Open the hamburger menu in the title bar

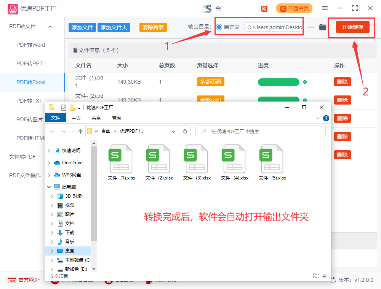point(325,8)
